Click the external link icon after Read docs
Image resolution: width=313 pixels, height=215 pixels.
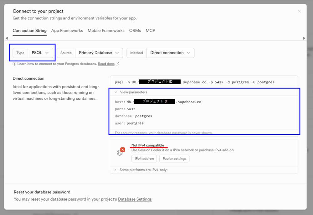(x=117, y=64)
